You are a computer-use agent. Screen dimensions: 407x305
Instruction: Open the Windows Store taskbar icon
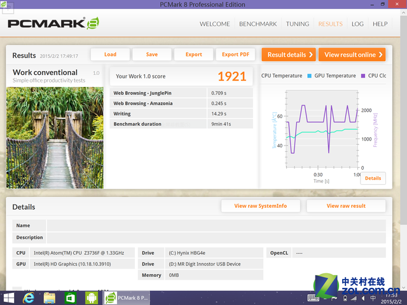[71, 298]
